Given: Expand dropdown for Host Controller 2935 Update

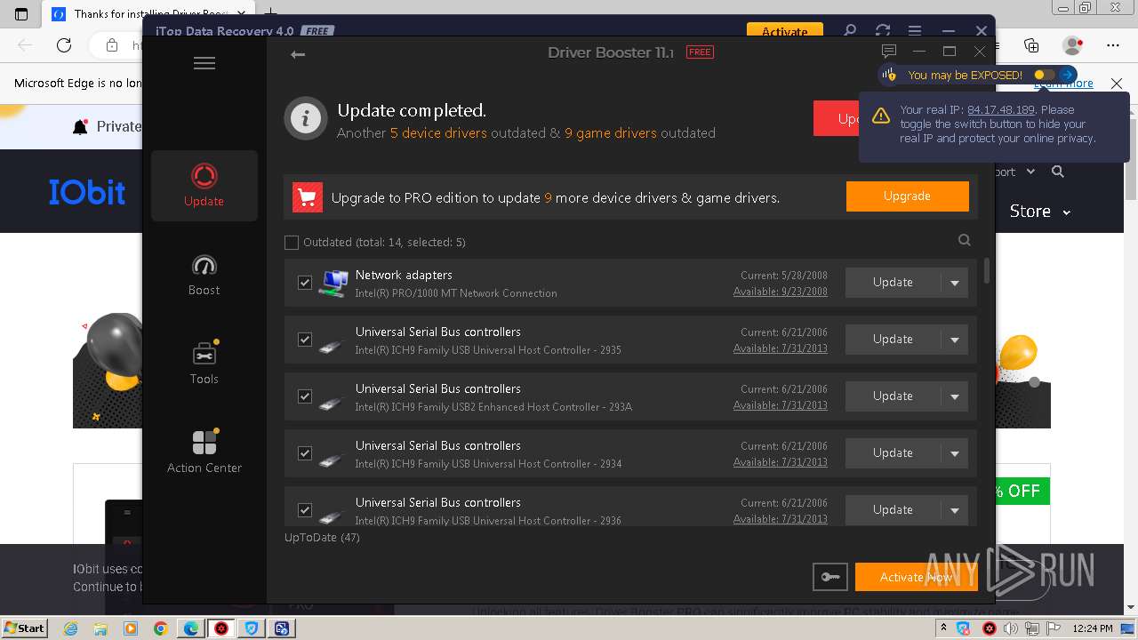Looking at the screenshot, I should click(x=955, y=340).
